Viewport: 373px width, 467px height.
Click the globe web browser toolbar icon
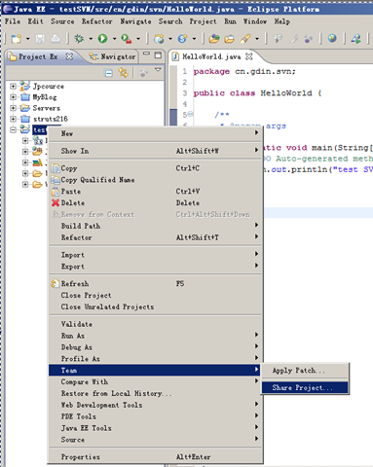coord(332,38)
